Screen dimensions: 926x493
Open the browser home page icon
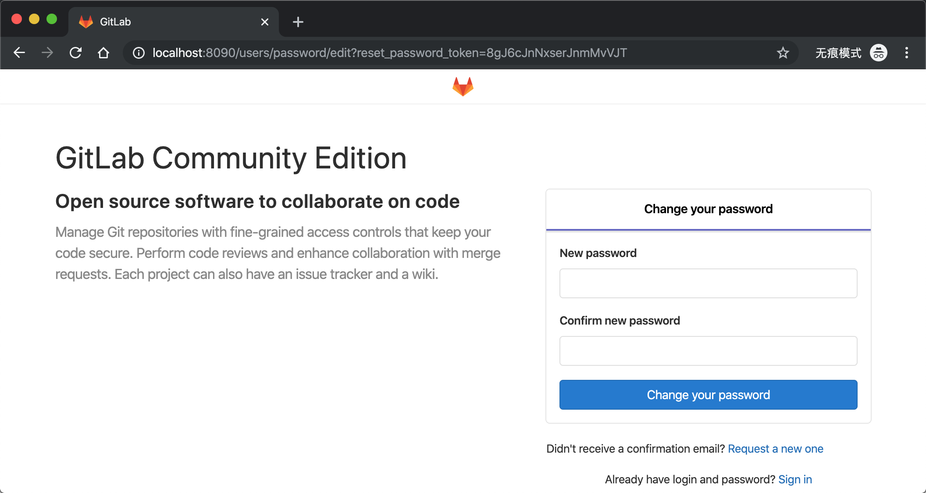(x=103, y=53)
